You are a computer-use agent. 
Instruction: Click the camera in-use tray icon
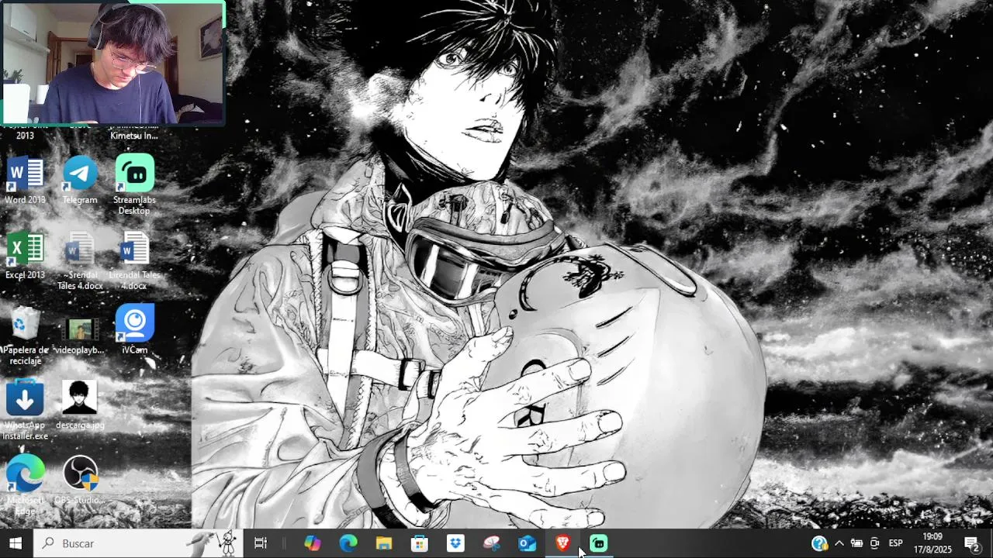point(875,543)
